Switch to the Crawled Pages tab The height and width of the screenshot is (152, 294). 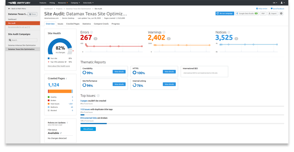pos(73,24)
